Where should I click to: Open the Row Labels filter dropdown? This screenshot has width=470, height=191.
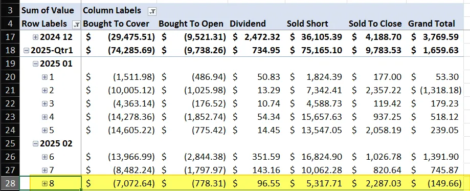[x=76, y=25]
